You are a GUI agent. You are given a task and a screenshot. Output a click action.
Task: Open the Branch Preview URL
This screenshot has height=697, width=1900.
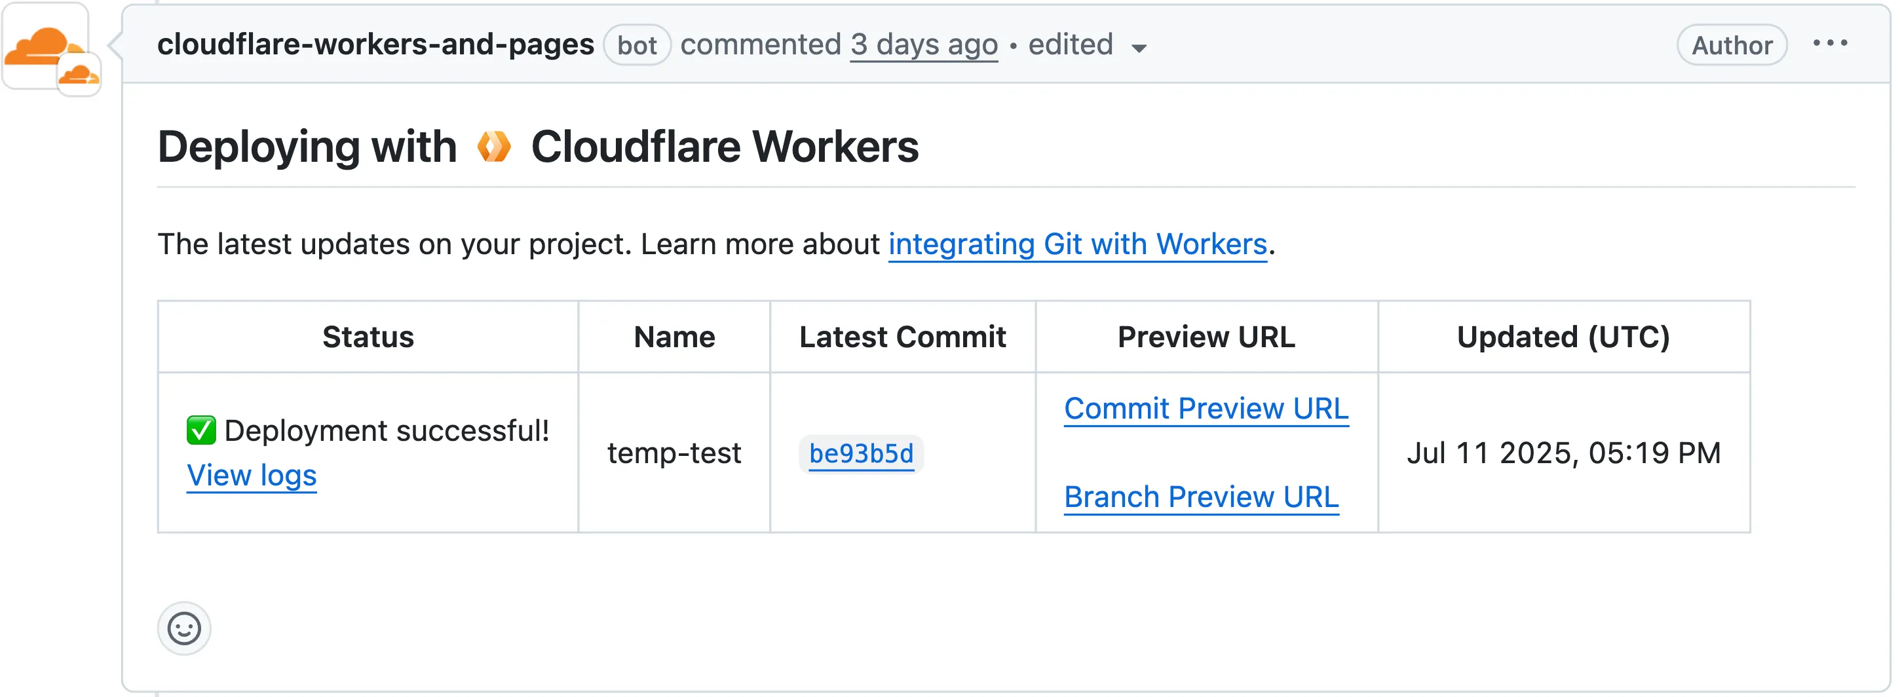click(1201, 498)
